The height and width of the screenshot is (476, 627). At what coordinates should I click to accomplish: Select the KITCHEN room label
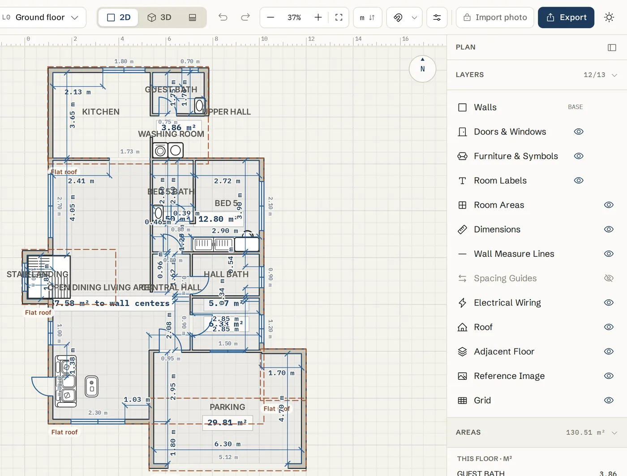click(x=101, y=112)
